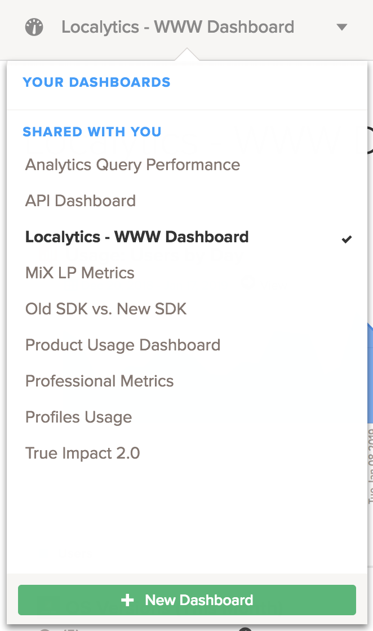Image resolution: width=373 pixels, height=631 pixels.
Task: Collapse the dashboard picker dropdown arrow
Action: 341,27
